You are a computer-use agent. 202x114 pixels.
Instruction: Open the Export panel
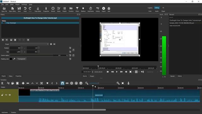pyautogui.click(x=104, y=9)
